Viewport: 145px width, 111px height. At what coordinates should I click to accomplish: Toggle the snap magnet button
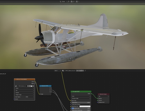point(72,1)
